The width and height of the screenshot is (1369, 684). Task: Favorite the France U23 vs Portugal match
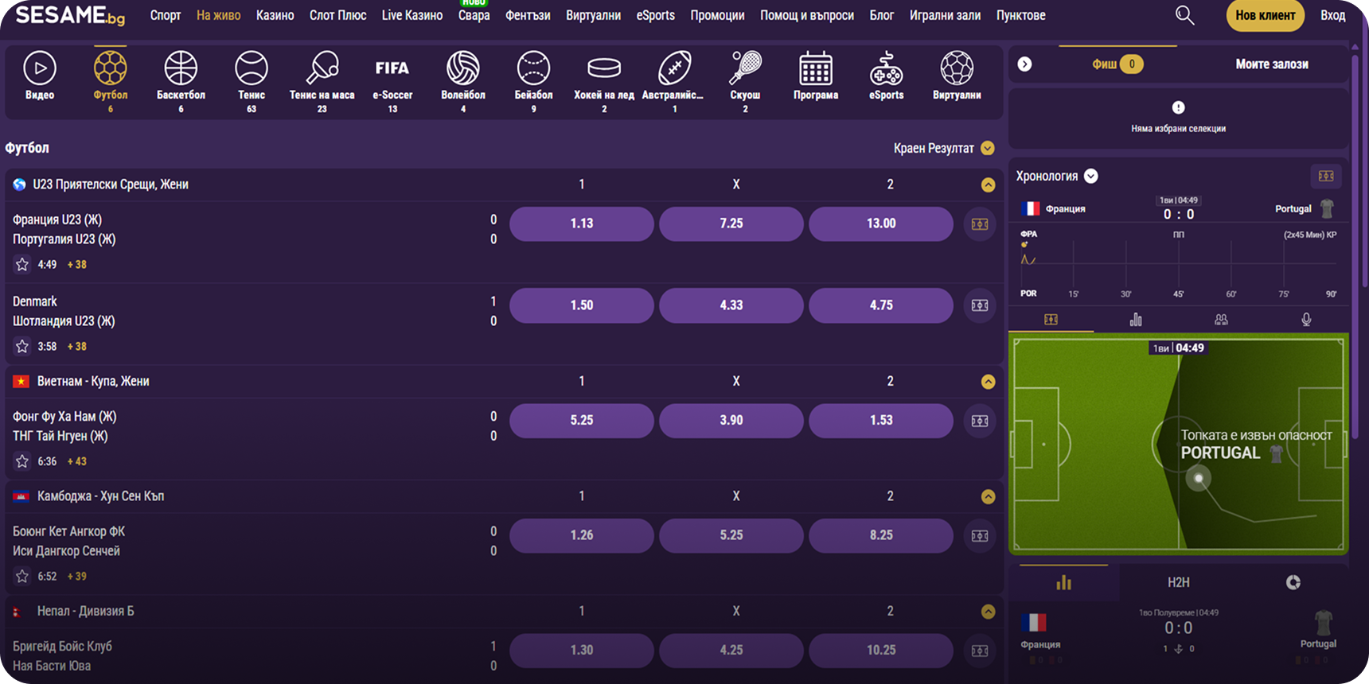22,265
